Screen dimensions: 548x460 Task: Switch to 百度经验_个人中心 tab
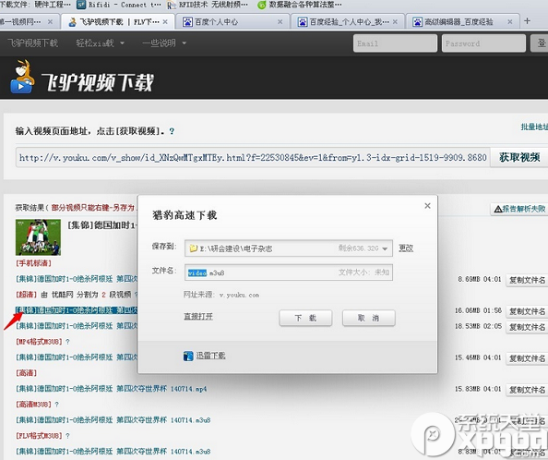pyautogui.click(x=348, y=21)
